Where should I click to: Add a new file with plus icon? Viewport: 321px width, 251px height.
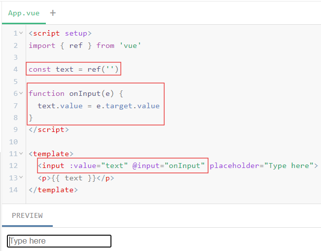(x=53, y=13)
